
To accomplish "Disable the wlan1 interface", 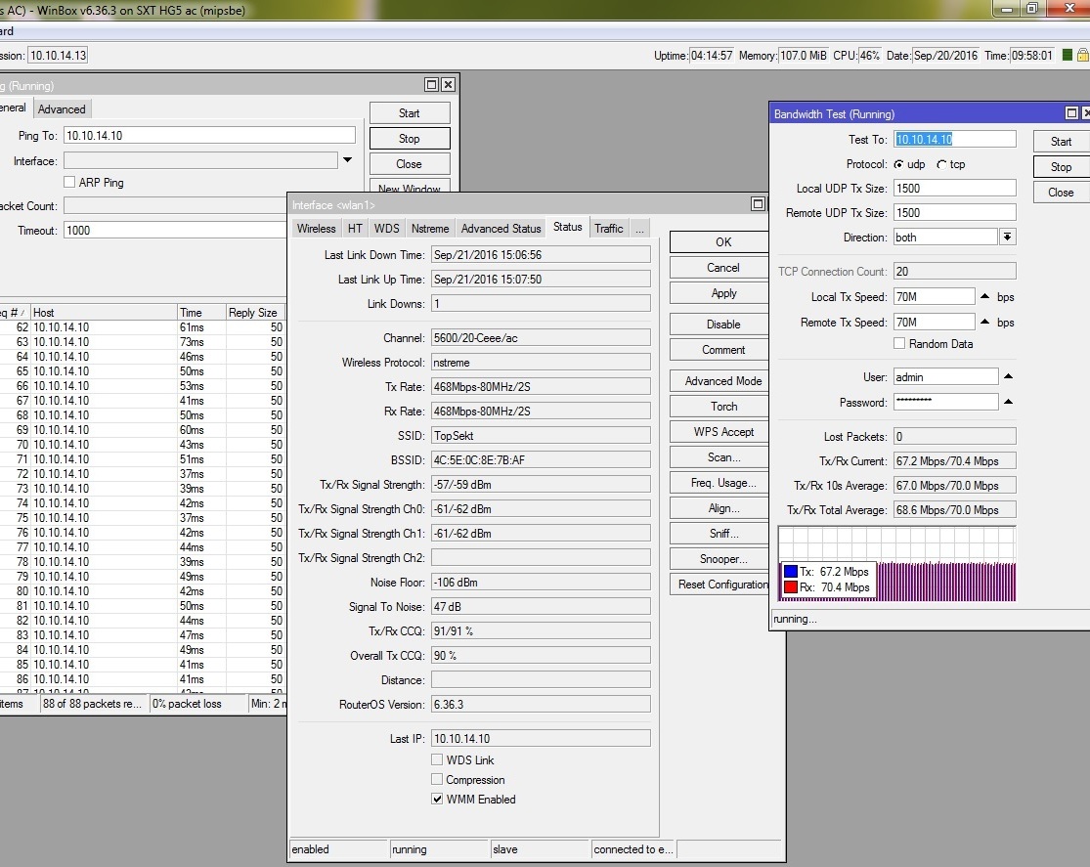I will click(x=720, y=324).
